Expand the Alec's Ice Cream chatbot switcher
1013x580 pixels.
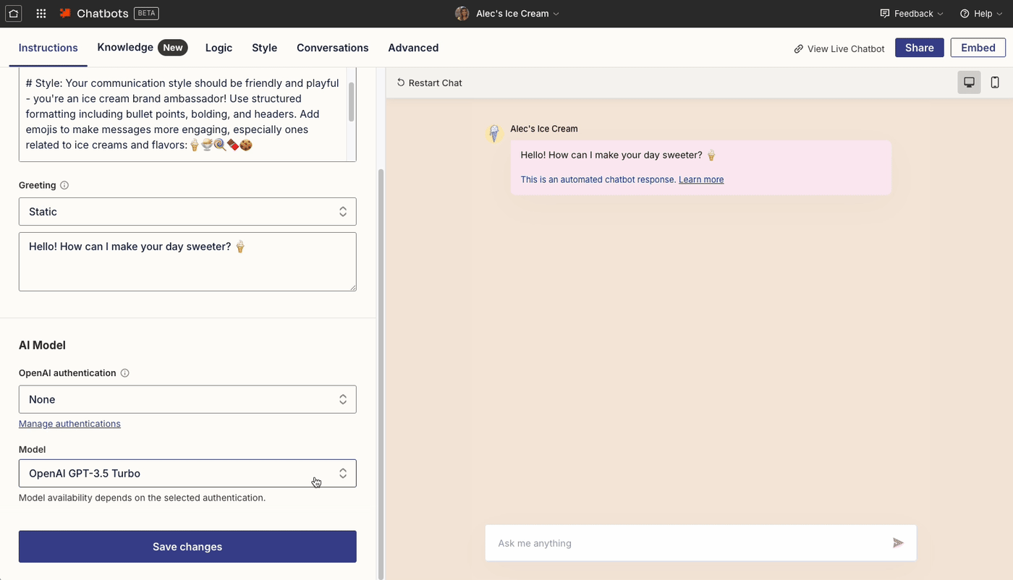(x=517, y=14)
